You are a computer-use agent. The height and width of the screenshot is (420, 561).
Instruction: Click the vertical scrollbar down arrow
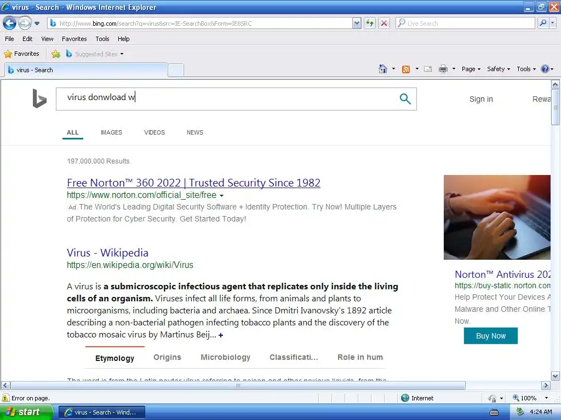pyautogui.click(x=556, y=376)
